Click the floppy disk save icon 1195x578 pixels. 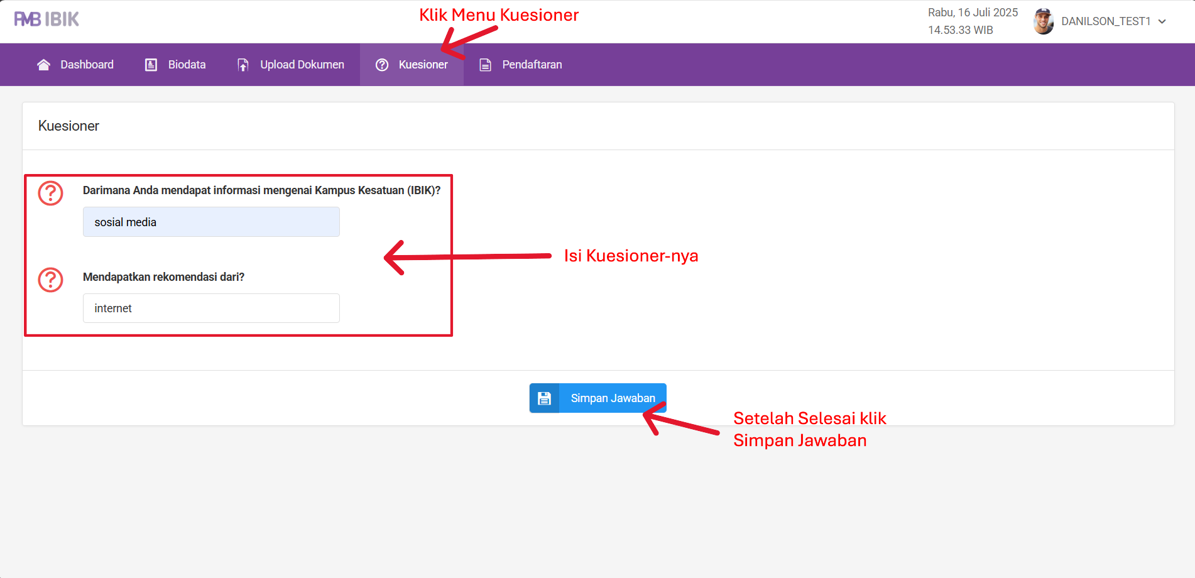click(544, 398)
